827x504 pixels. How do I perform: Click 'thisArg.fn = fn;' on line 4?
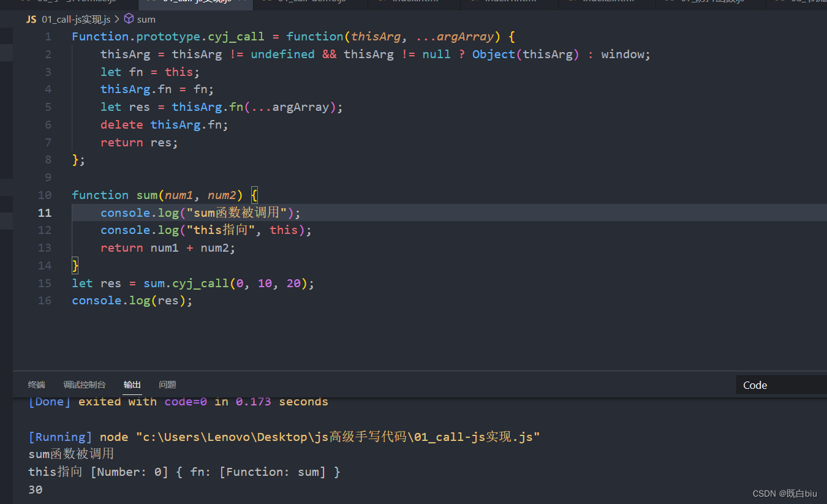pyautogui.click(x=157, y=89)
